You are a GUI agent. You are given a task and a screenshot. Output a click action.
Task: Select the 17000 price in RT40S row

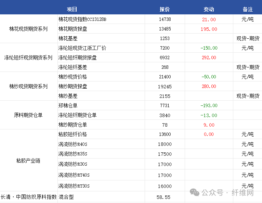point(165,175)
